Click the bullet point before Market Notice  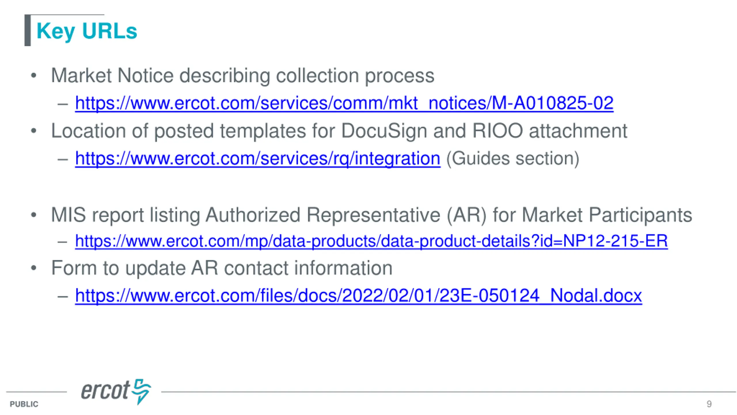tap(34, 76)
